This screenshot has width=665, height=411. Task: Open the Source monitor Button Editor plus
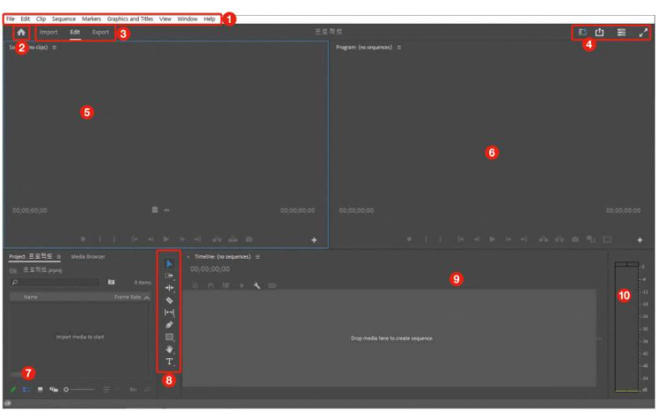click(314, 240)
